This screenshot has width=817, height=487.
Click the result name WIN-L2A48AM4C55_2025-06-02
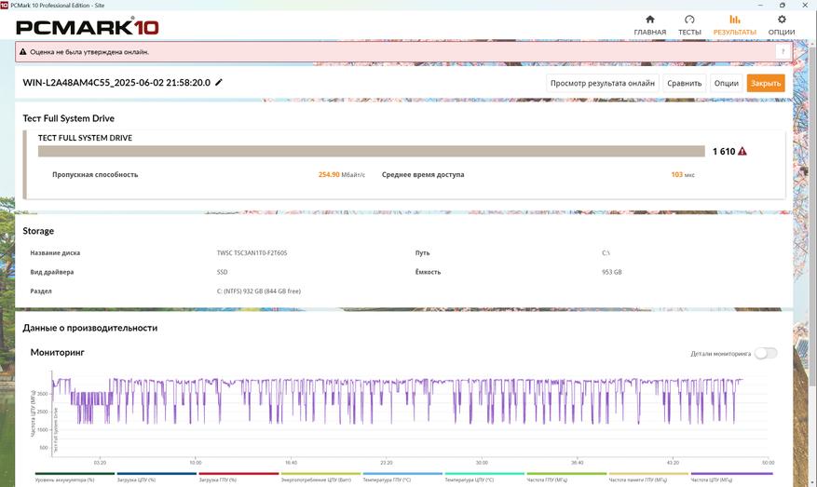click(116, 82)
